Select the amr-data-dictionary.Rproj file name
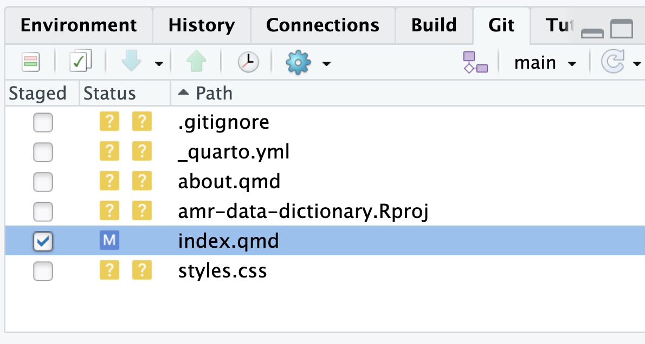This screenshot has height=344, width=645. 303,212
